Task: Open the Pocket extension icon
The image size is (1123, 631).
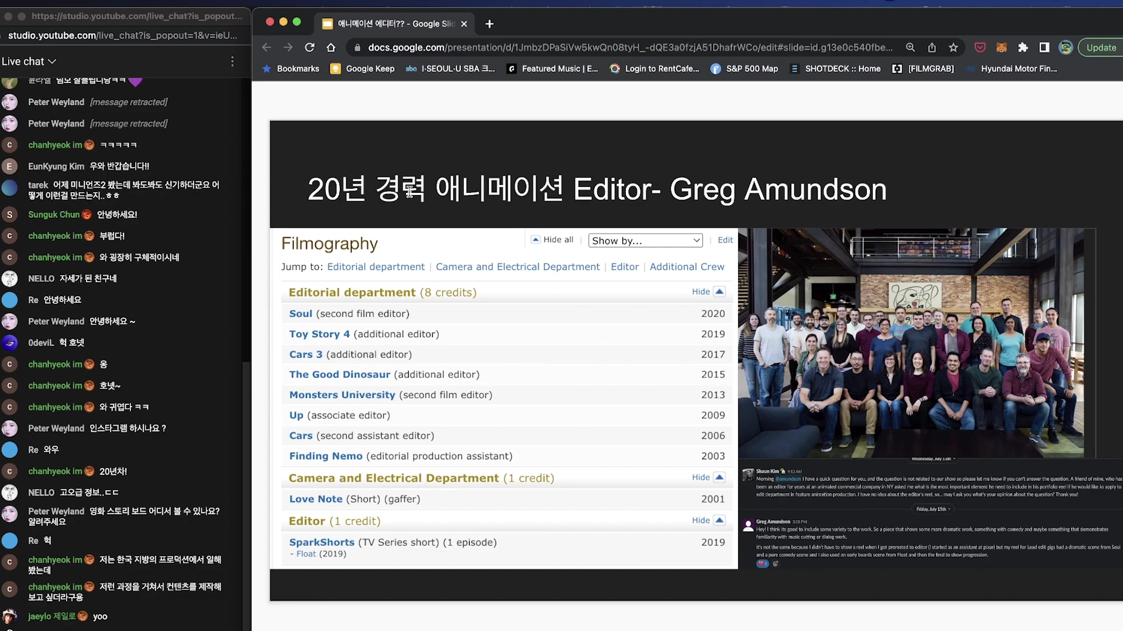Action: click(980, 47)
